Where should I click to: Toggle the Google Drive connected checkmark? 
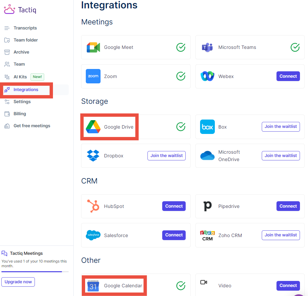(x=181, y=127)
